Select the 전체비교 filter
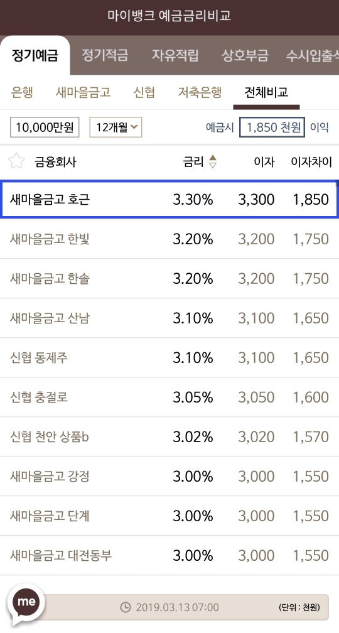Screen dimensions: 339x633 click(266, 92)
